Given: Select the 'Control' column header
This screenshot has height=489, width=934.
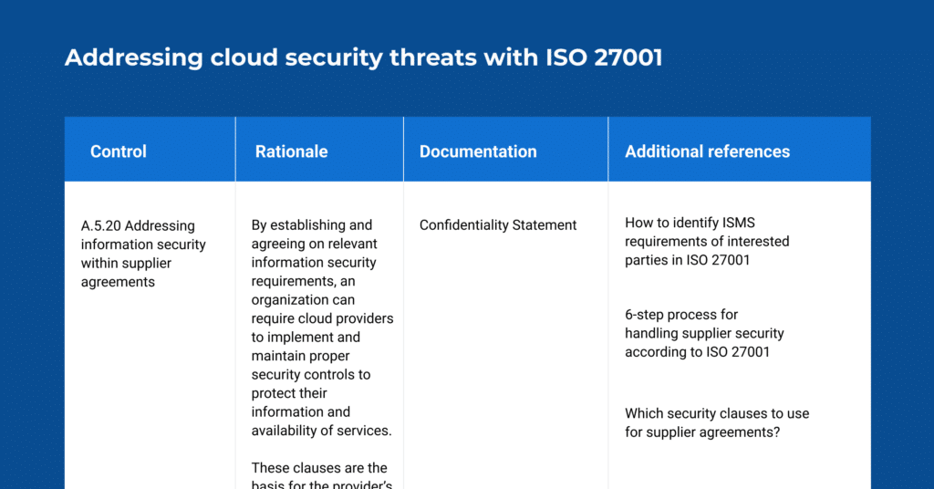Looking at the screenshot, I should click(119, 151).
